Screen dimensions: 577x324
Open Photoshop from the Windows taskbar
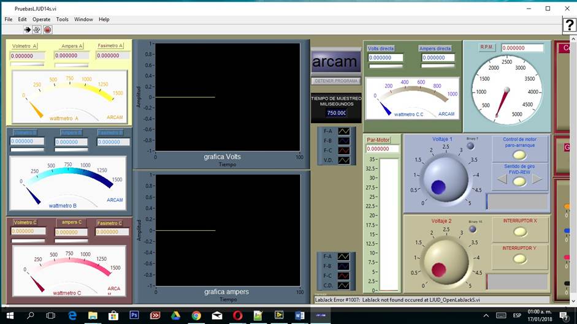134,315
